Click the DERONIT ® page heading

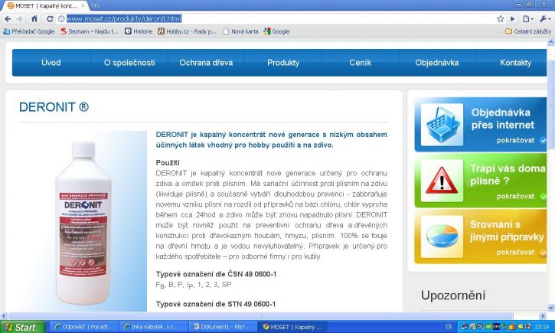[54, 107]
